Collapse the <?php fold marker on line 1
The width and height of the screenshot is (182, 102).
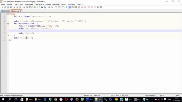[x=8, y=14]
